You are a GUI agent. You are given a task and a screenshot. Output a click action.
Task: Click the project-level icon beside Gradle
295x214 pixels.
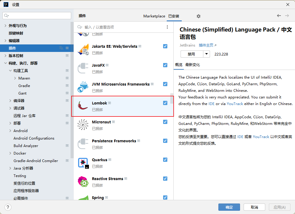point(67,86)
